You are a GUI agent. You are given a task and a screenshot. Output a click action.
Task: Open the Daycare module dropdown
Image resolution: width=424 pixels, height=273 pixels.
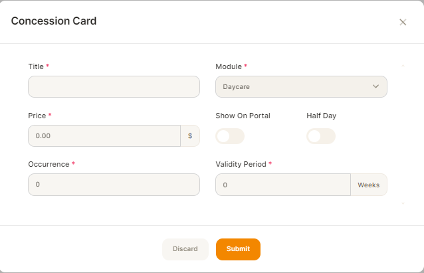coord(301,87)
